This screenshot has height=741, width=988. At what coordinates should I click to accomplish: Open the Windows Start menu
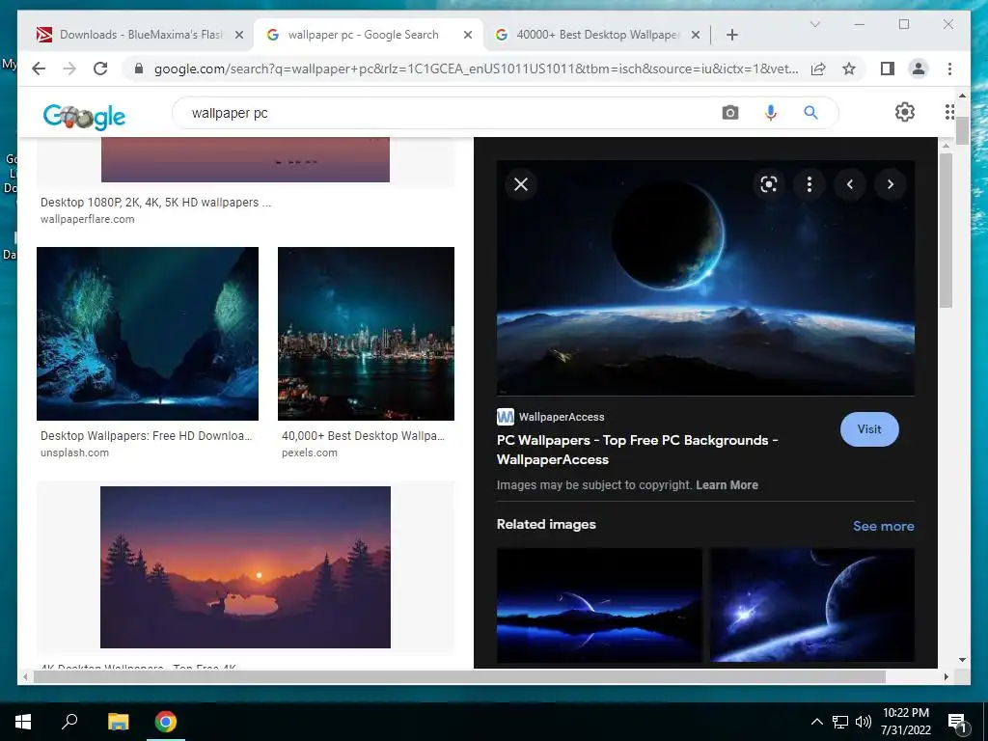pyautogui.click(x=23, y=722)
